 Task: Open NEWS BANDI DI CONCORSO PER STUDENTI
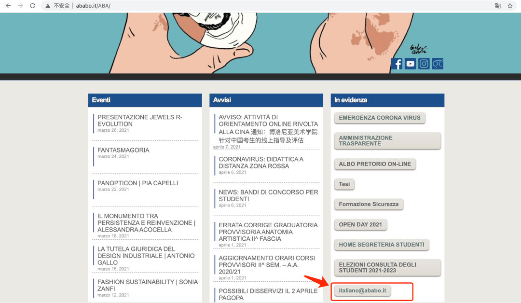[268, 195]
